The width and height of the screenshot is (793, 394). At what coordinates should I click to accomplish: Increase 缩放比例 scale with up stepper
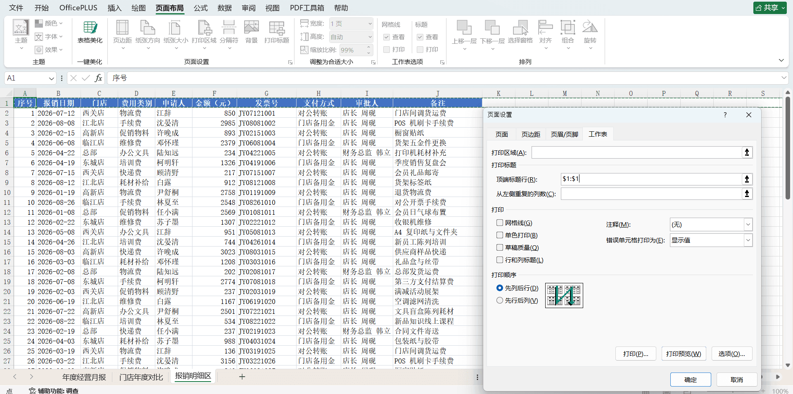[x=368, y=47]
